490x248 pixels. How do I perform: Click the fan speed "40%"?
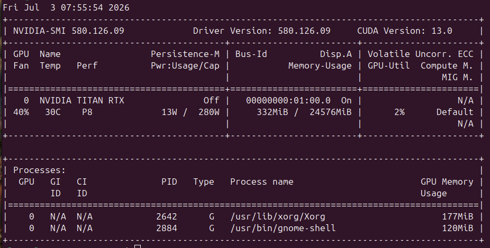[x=21, y=112]
